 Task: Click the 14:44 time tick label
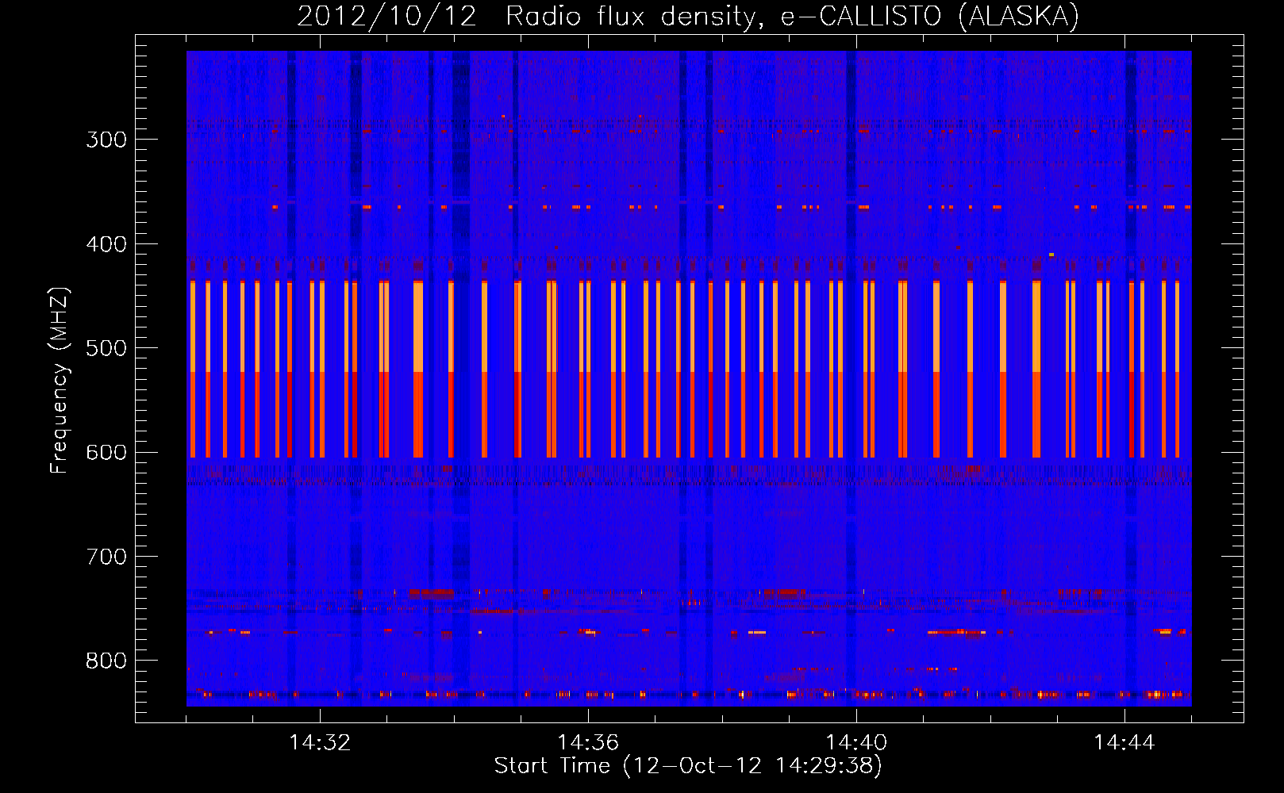point(1124,743)
